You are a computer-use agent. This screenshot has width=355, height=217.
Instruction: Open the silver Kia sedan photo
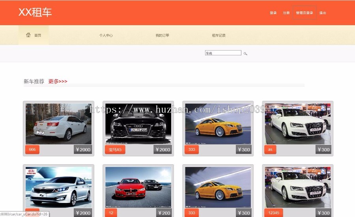pos(58,187)
